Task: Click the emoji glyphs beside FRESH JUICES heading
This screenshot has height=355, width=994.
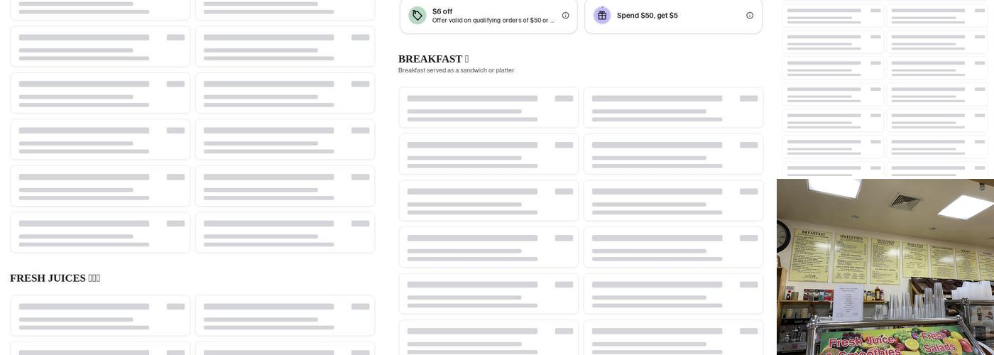Action: click(x=94, y=278)
